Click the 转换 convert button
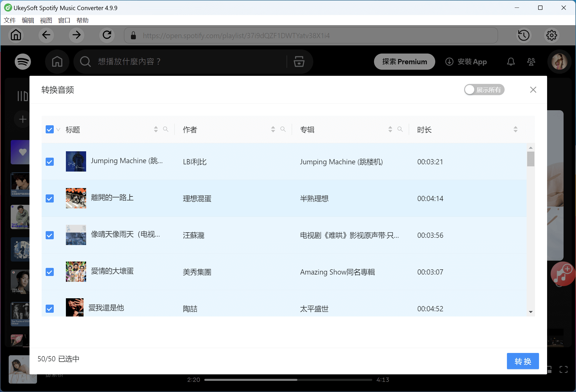 pyautogui.click(x=523, y=361)
